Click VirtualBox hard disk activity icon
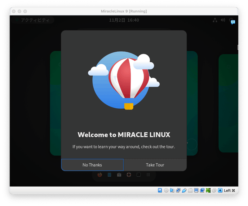 160,190
